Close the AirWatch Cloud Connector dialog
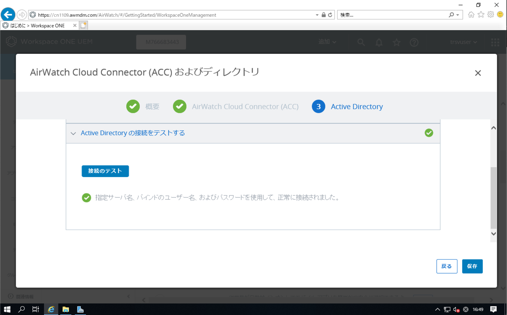This screenshot has height=315, width=507. tap(478, 73)
